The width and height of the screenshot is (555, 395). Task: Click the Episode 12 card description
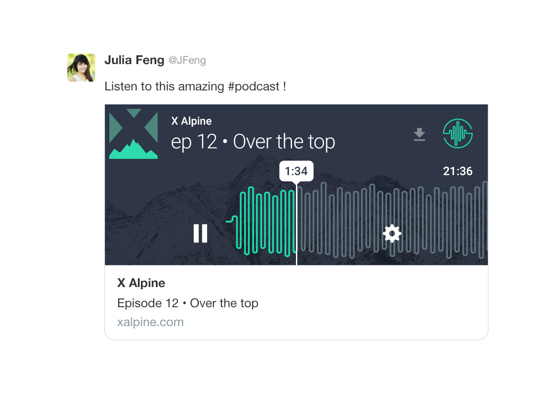pos(187,303)
